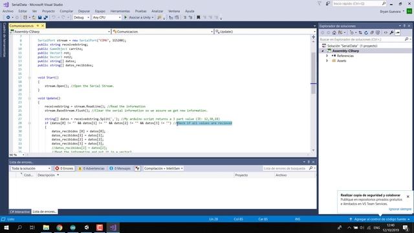414x233 pixels.
Task: Open the Toda la solución scope dropdown
Action: pyautogui.click(x=30, y=168)
